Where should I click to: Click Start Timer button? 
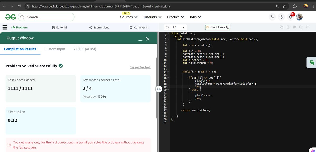(x=218, y=27)
